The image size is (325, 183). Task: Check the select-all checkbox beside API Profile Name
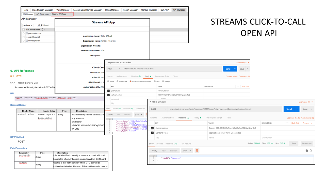tap(24, 30)
